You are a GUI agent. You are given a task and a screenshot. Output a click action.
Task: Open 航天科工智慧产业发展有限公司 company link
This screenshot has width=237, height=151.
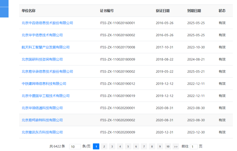point(46,47)
